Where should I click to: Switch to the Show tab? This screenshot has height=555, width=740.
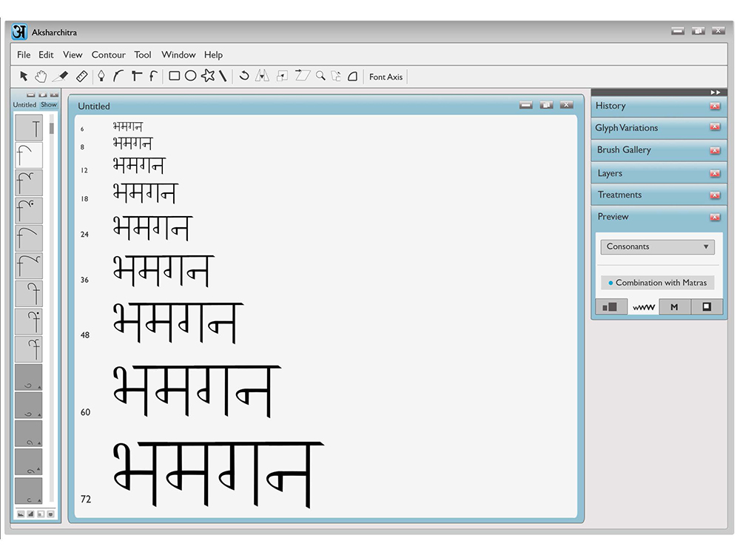pos(49,105)
